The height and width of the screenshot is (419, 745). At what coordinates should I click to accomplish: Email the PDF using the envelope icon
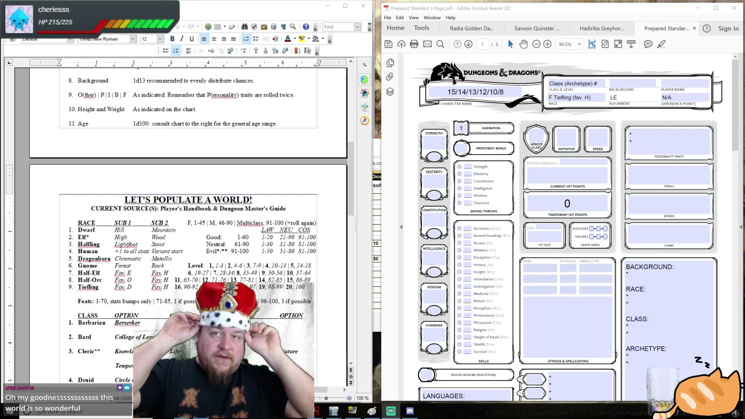427,44
